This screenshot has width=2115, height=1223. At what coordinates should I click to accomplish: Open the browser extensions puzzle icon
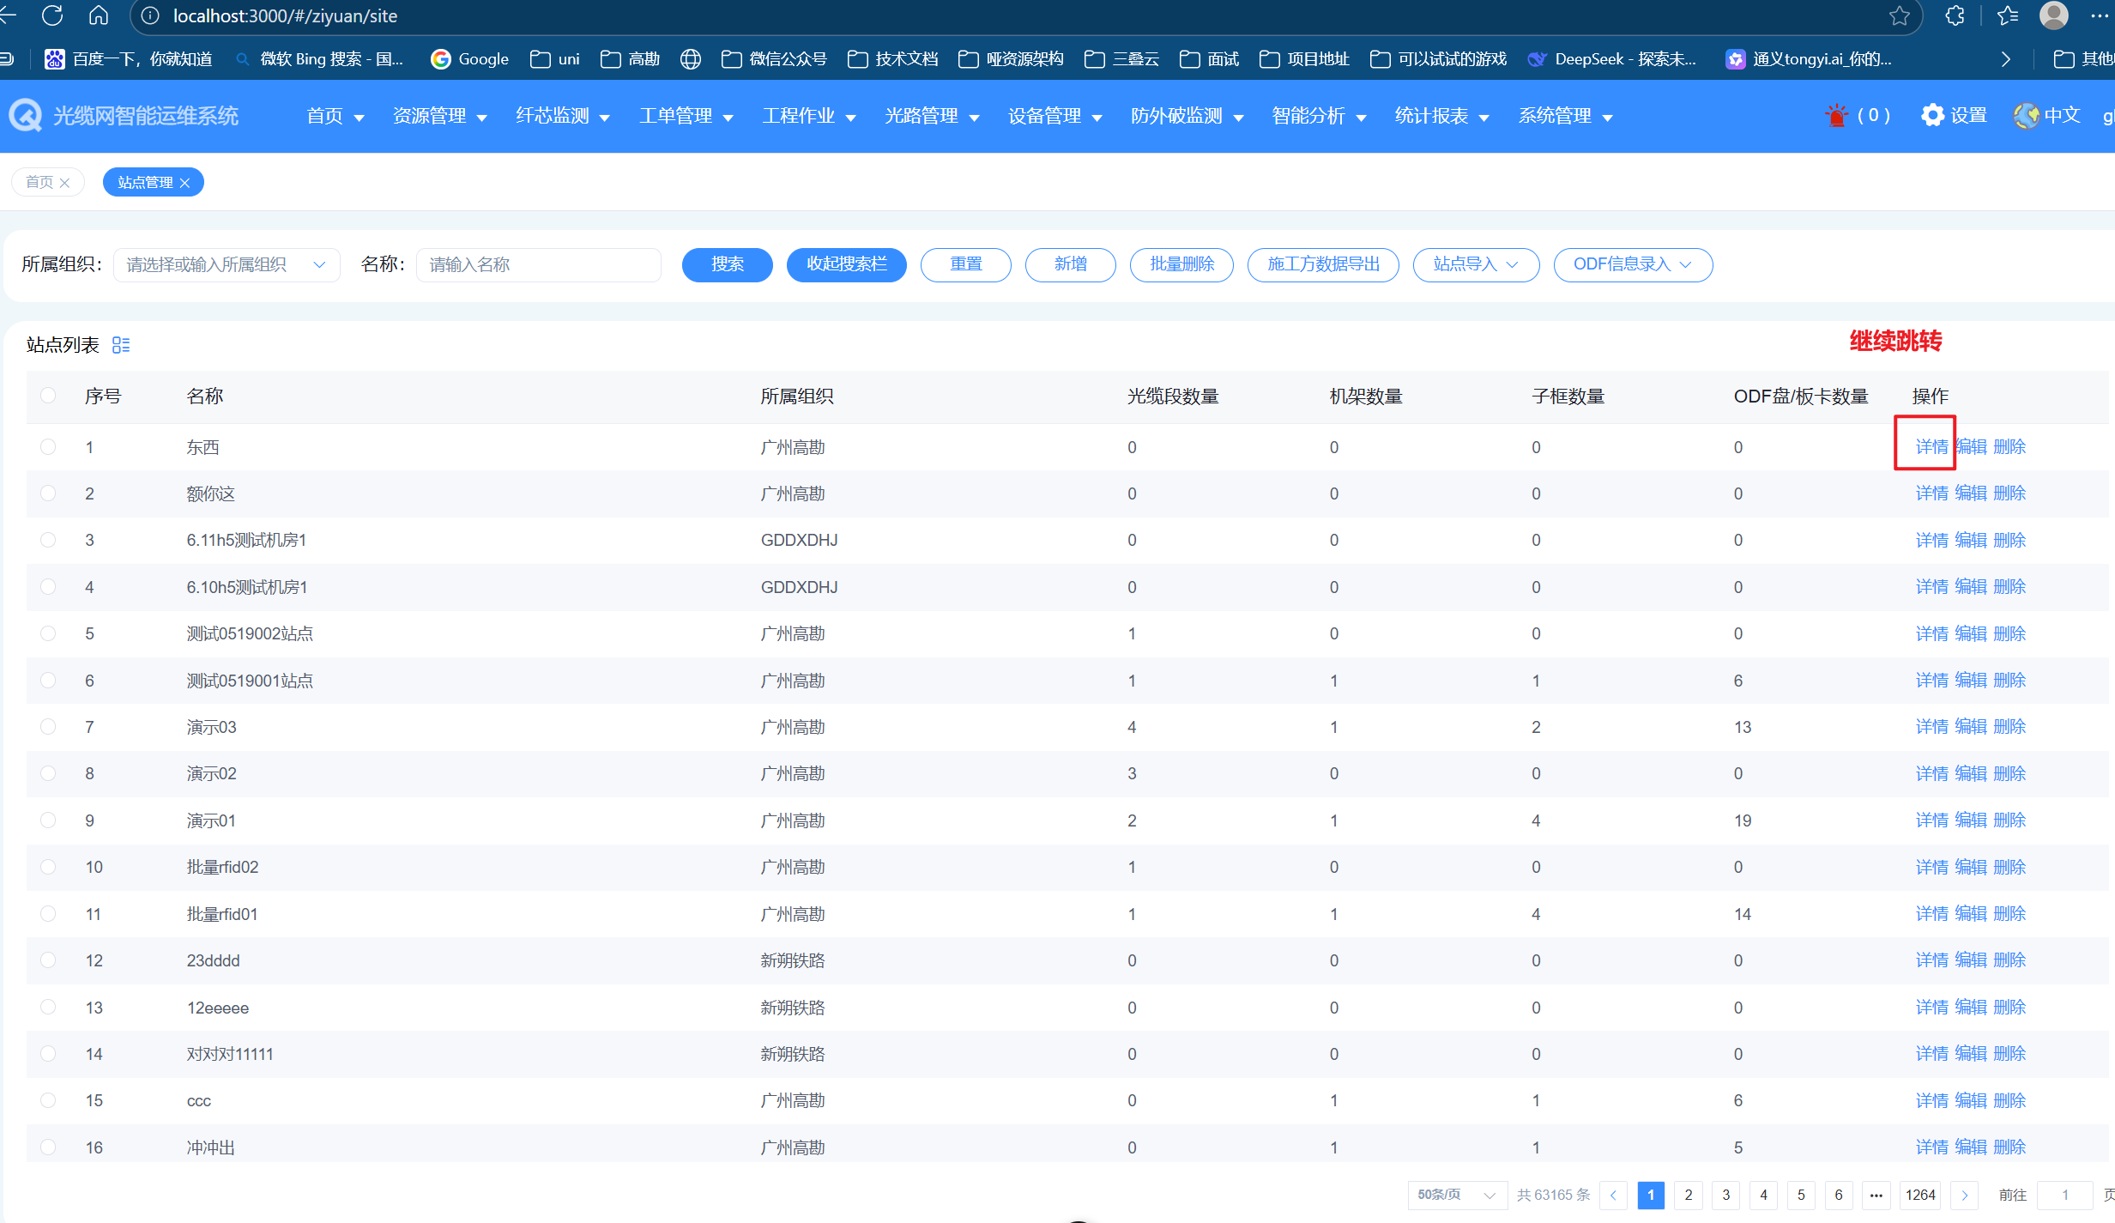(1955, 15)
